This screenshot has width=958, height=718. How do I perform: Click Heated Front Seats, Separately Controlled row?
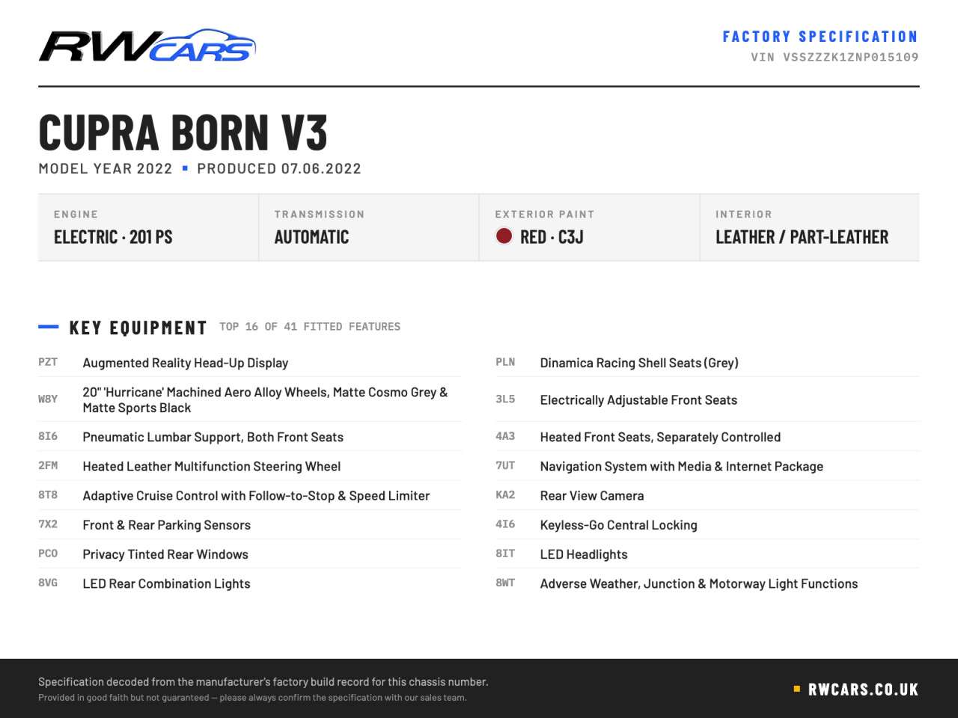pos(707,437)
